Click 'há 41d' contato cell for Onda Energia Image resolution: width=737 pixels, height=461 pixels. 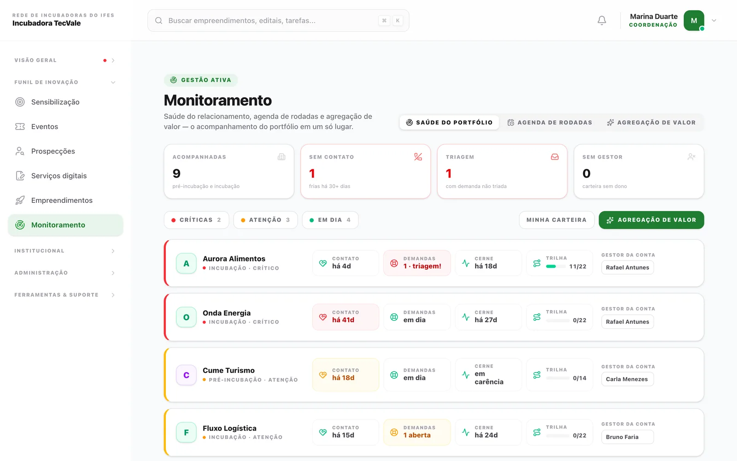[x=345, y=317]
